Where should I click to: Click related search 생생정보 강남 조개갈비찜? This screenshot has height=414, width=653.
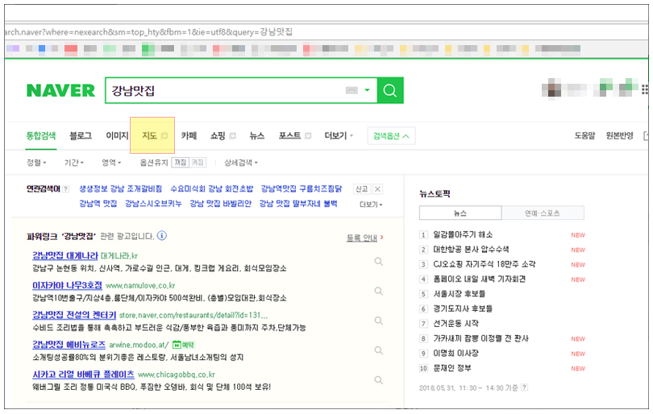coord(120,189)
